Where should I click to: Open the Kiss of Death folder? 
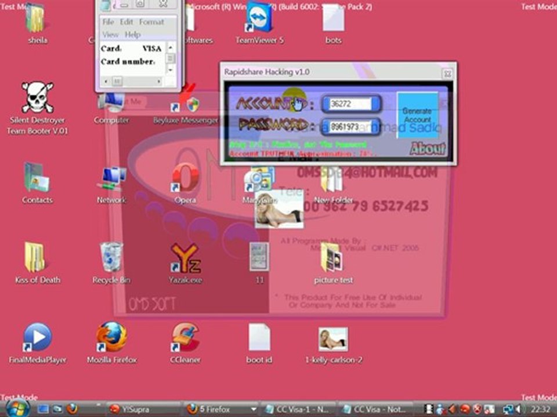point(37,262)
